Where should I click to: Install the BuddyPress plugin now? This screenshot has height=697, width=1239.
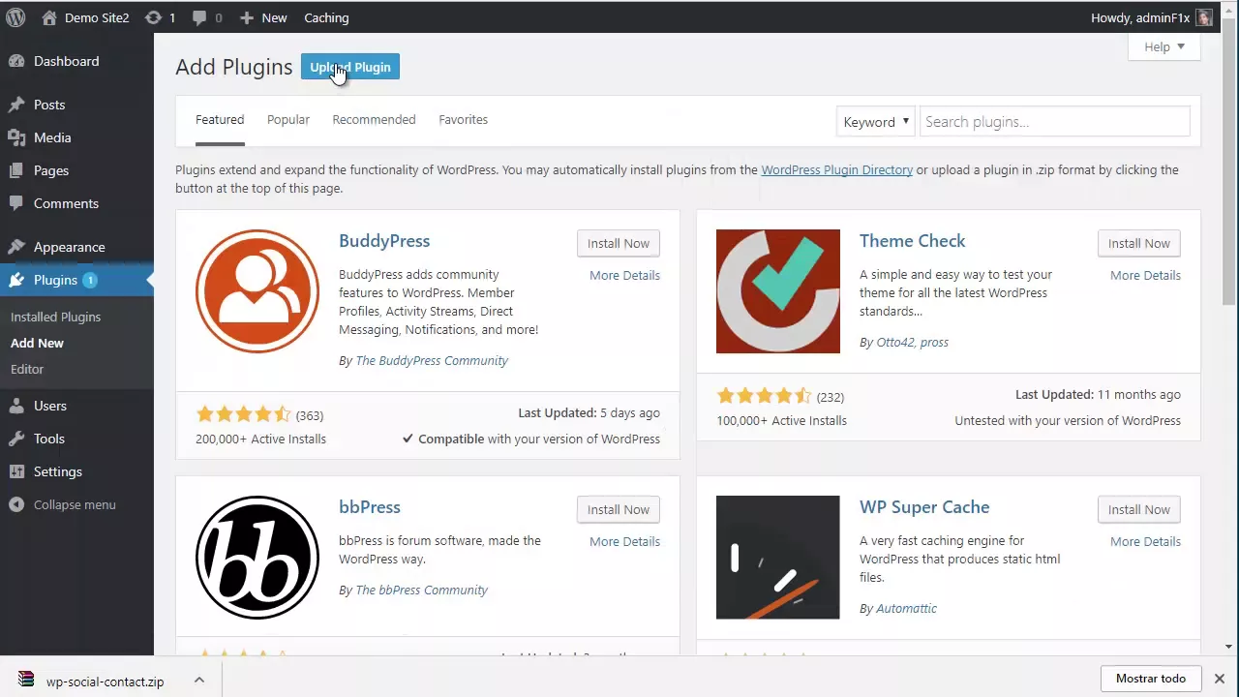619,243
